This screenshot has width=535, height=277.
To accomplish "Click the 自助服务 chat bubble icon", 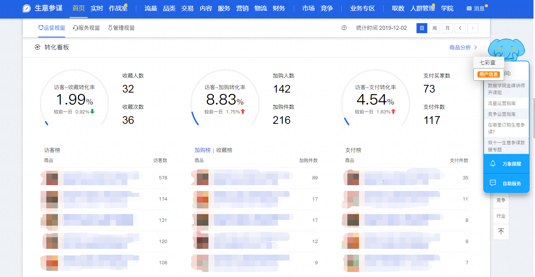I will pos(493,183).
